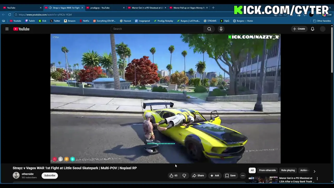Open recommended Manor Get in a PD Shootout title
The height and width of the screenshot is (188, 334).
click(297, 180)
